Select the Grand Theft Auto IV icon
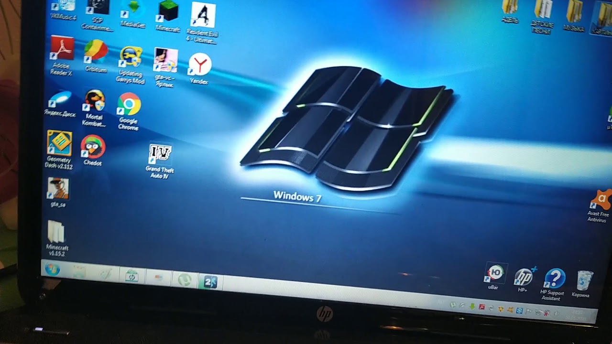 click(x=160, y=161)
